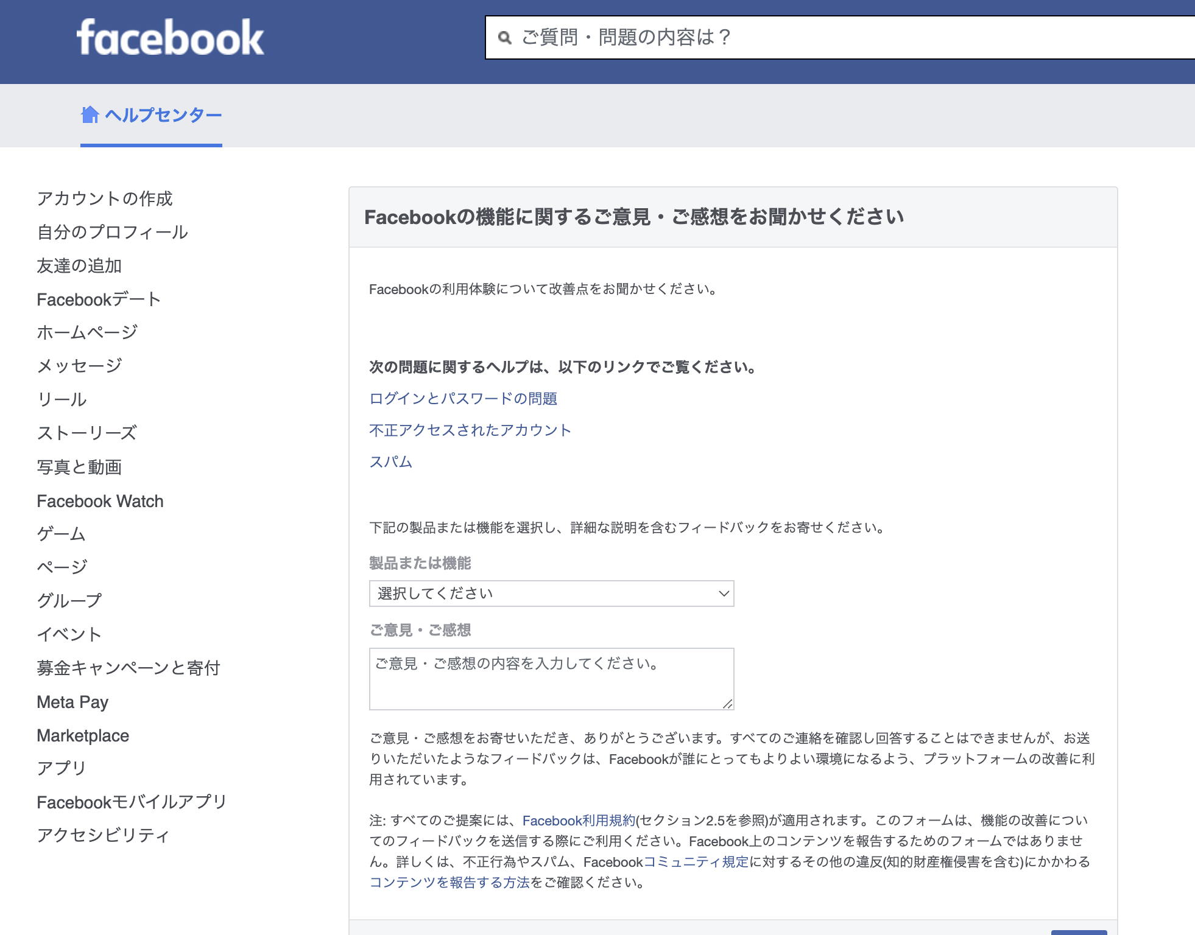The width and height of the screenshot is (1195, 935).
Task: Open イベント help topic
Action: click(x=69, y=634)
